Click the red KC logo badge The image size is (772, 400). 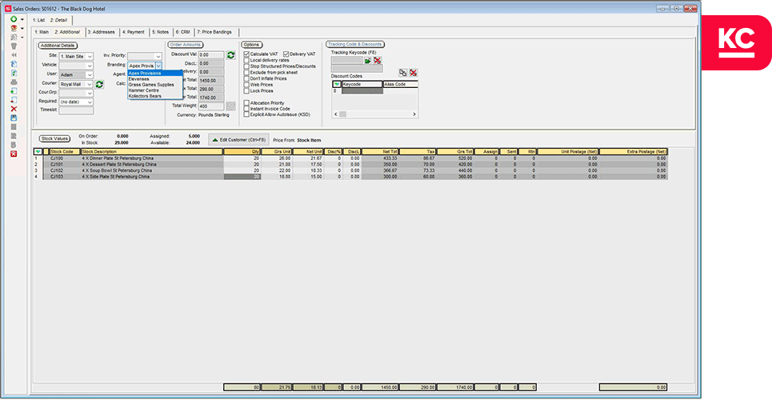[737, 42]
